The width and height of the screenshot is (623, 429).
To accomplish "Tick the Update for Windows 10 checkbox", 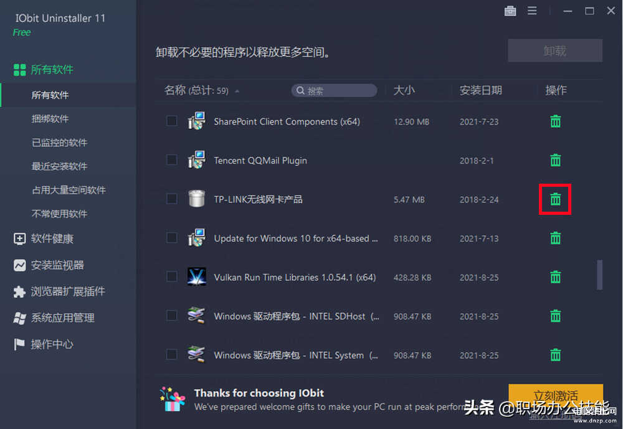I will click(172, 238).
